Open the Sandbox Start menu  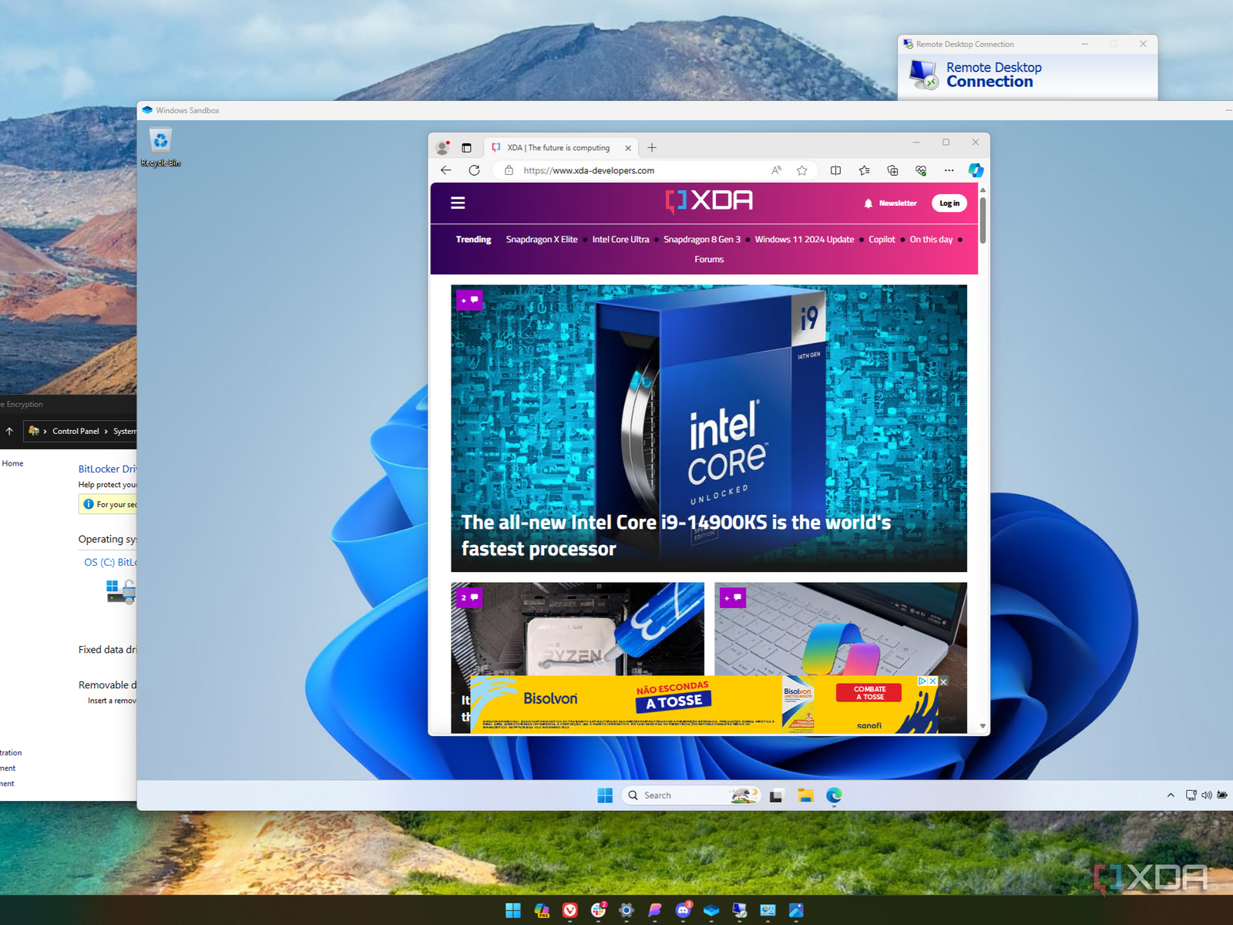pyautogui.click(x=605, y=795)
